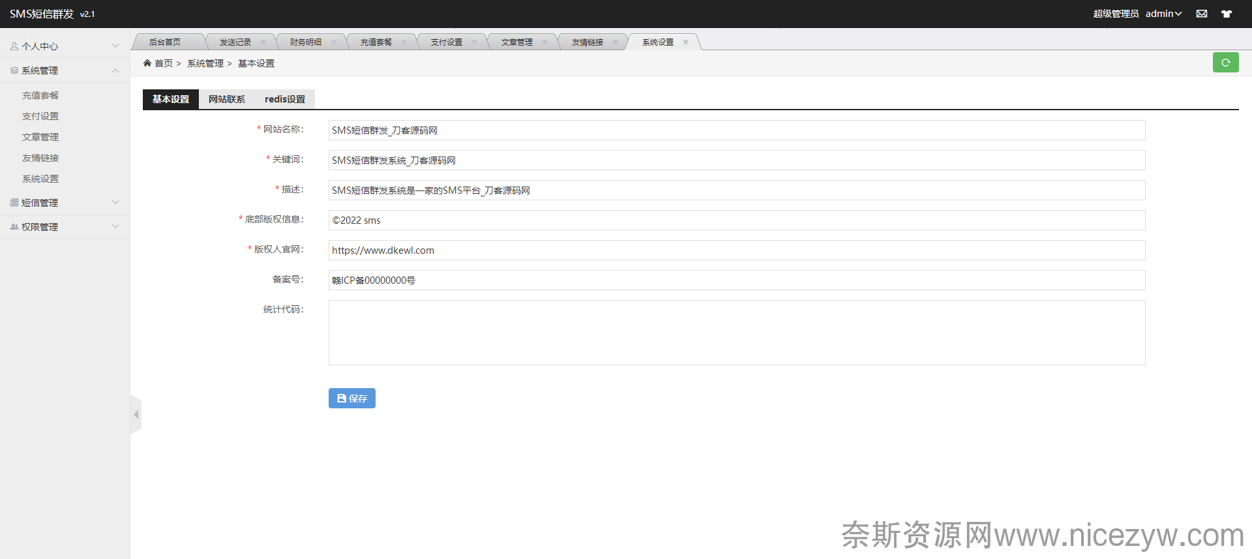1252x559 pixels.
Task: Switch to the 发送记录 tab
Action: 235,42
